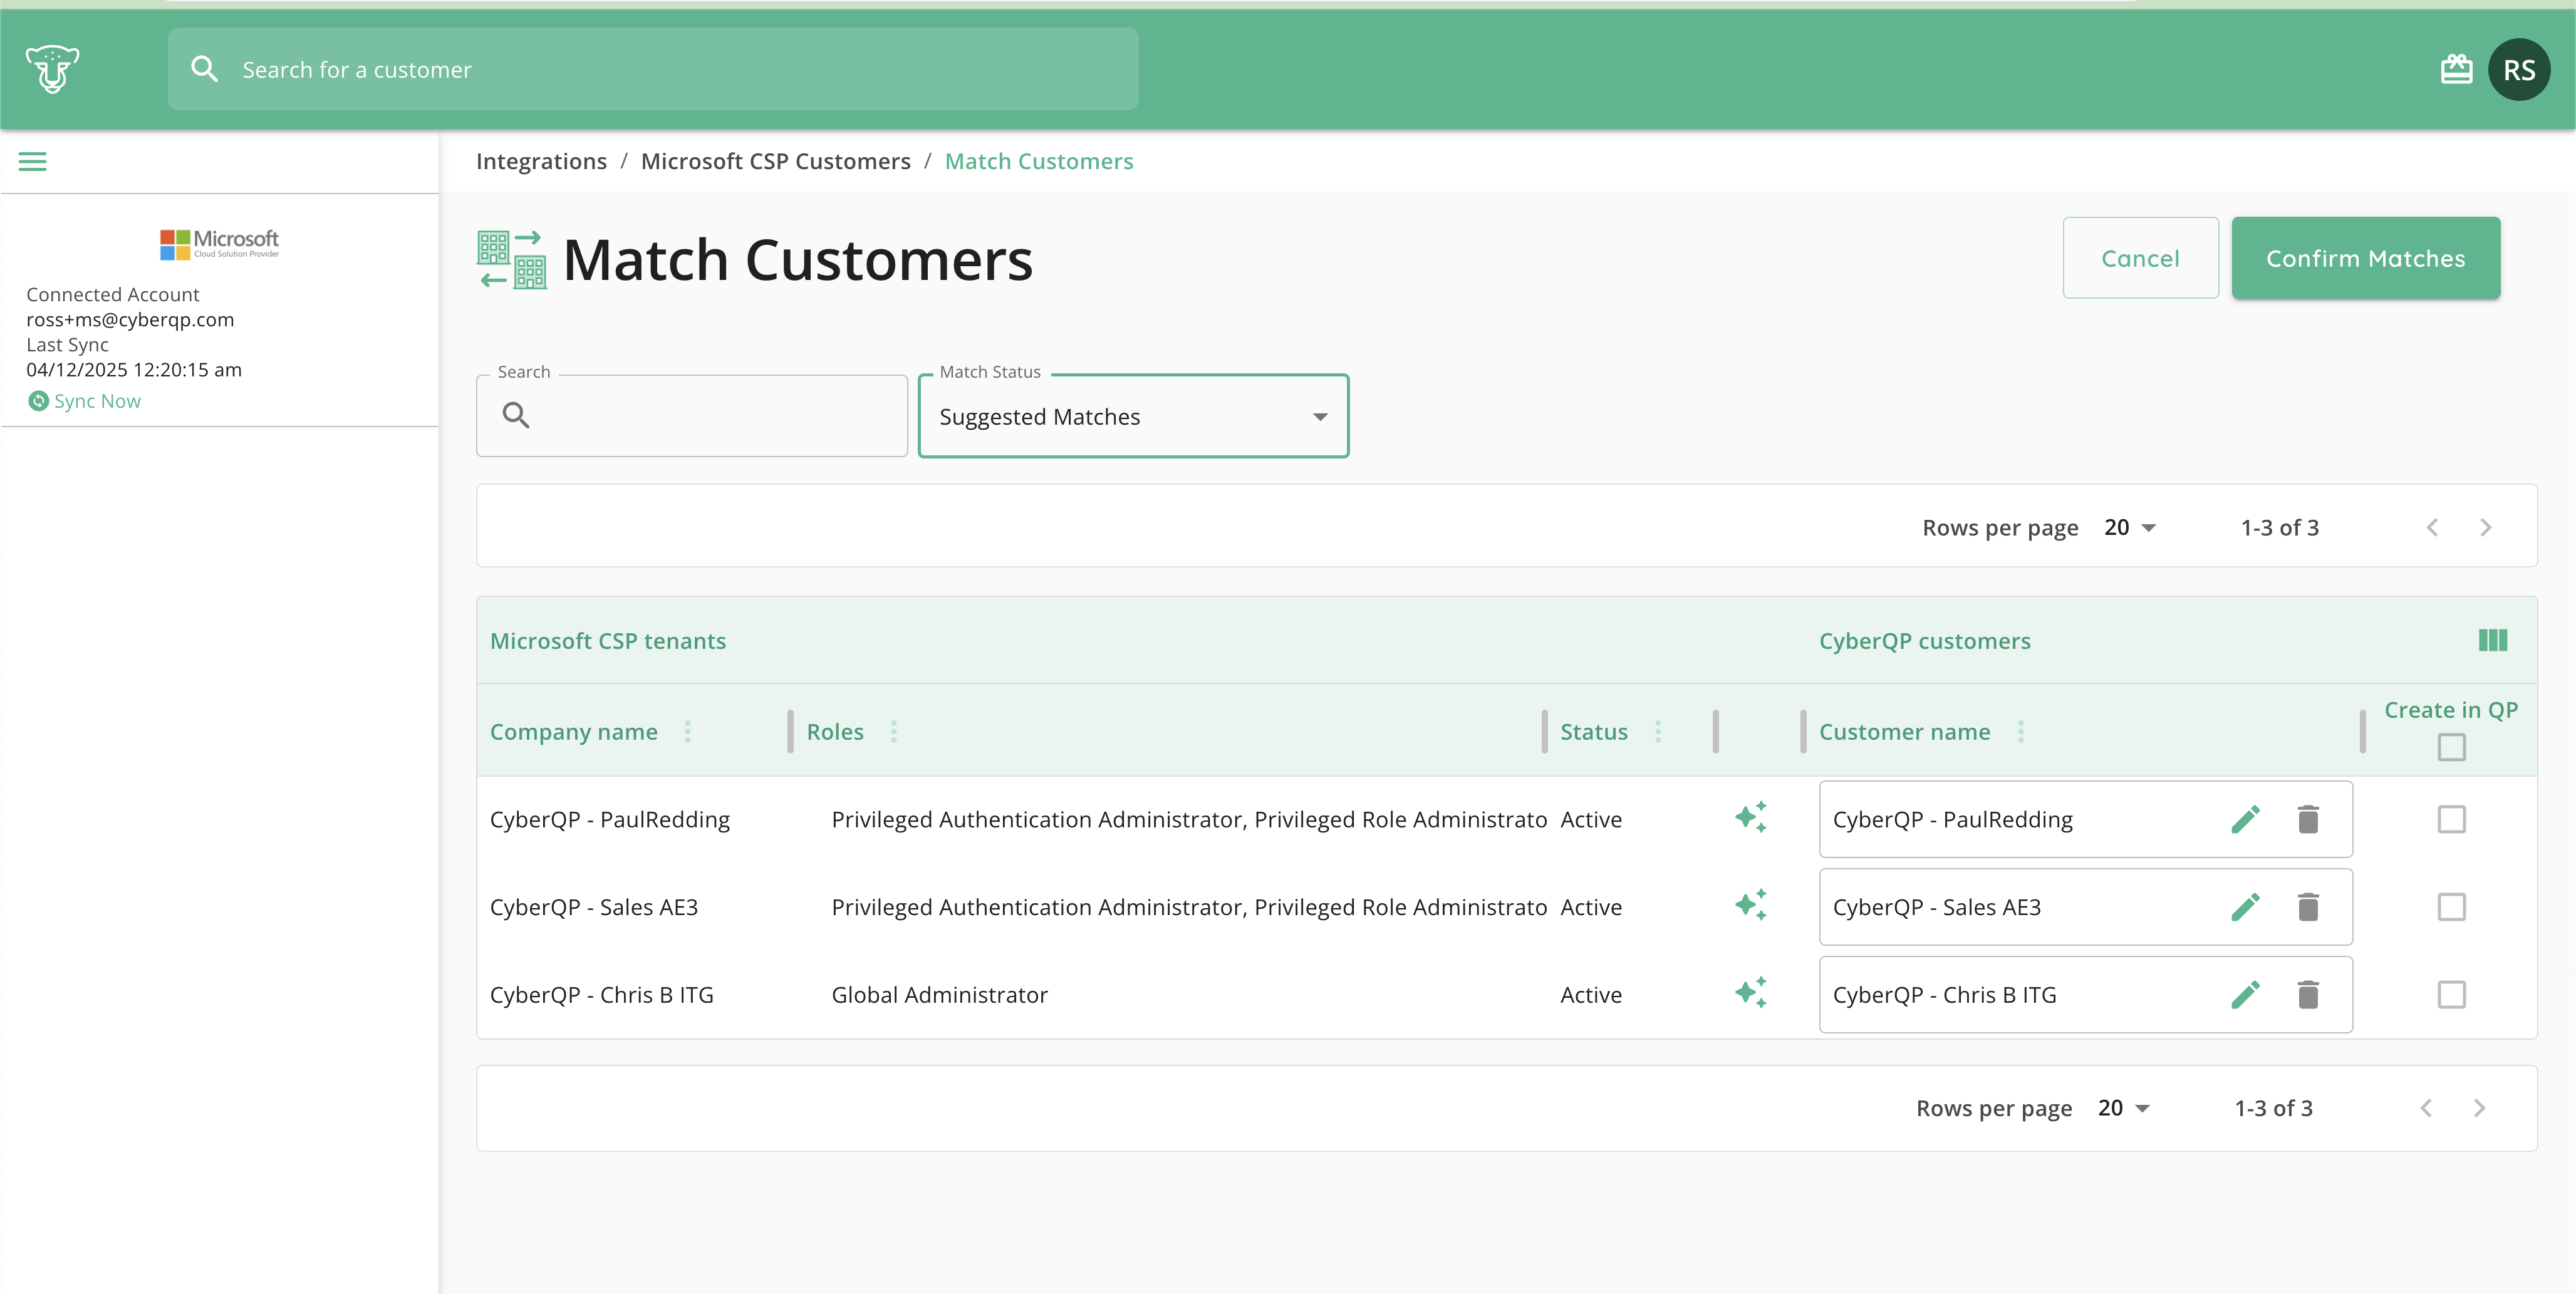Edit the CyberQP - Chris B ITG match with the pencil

2245,995
